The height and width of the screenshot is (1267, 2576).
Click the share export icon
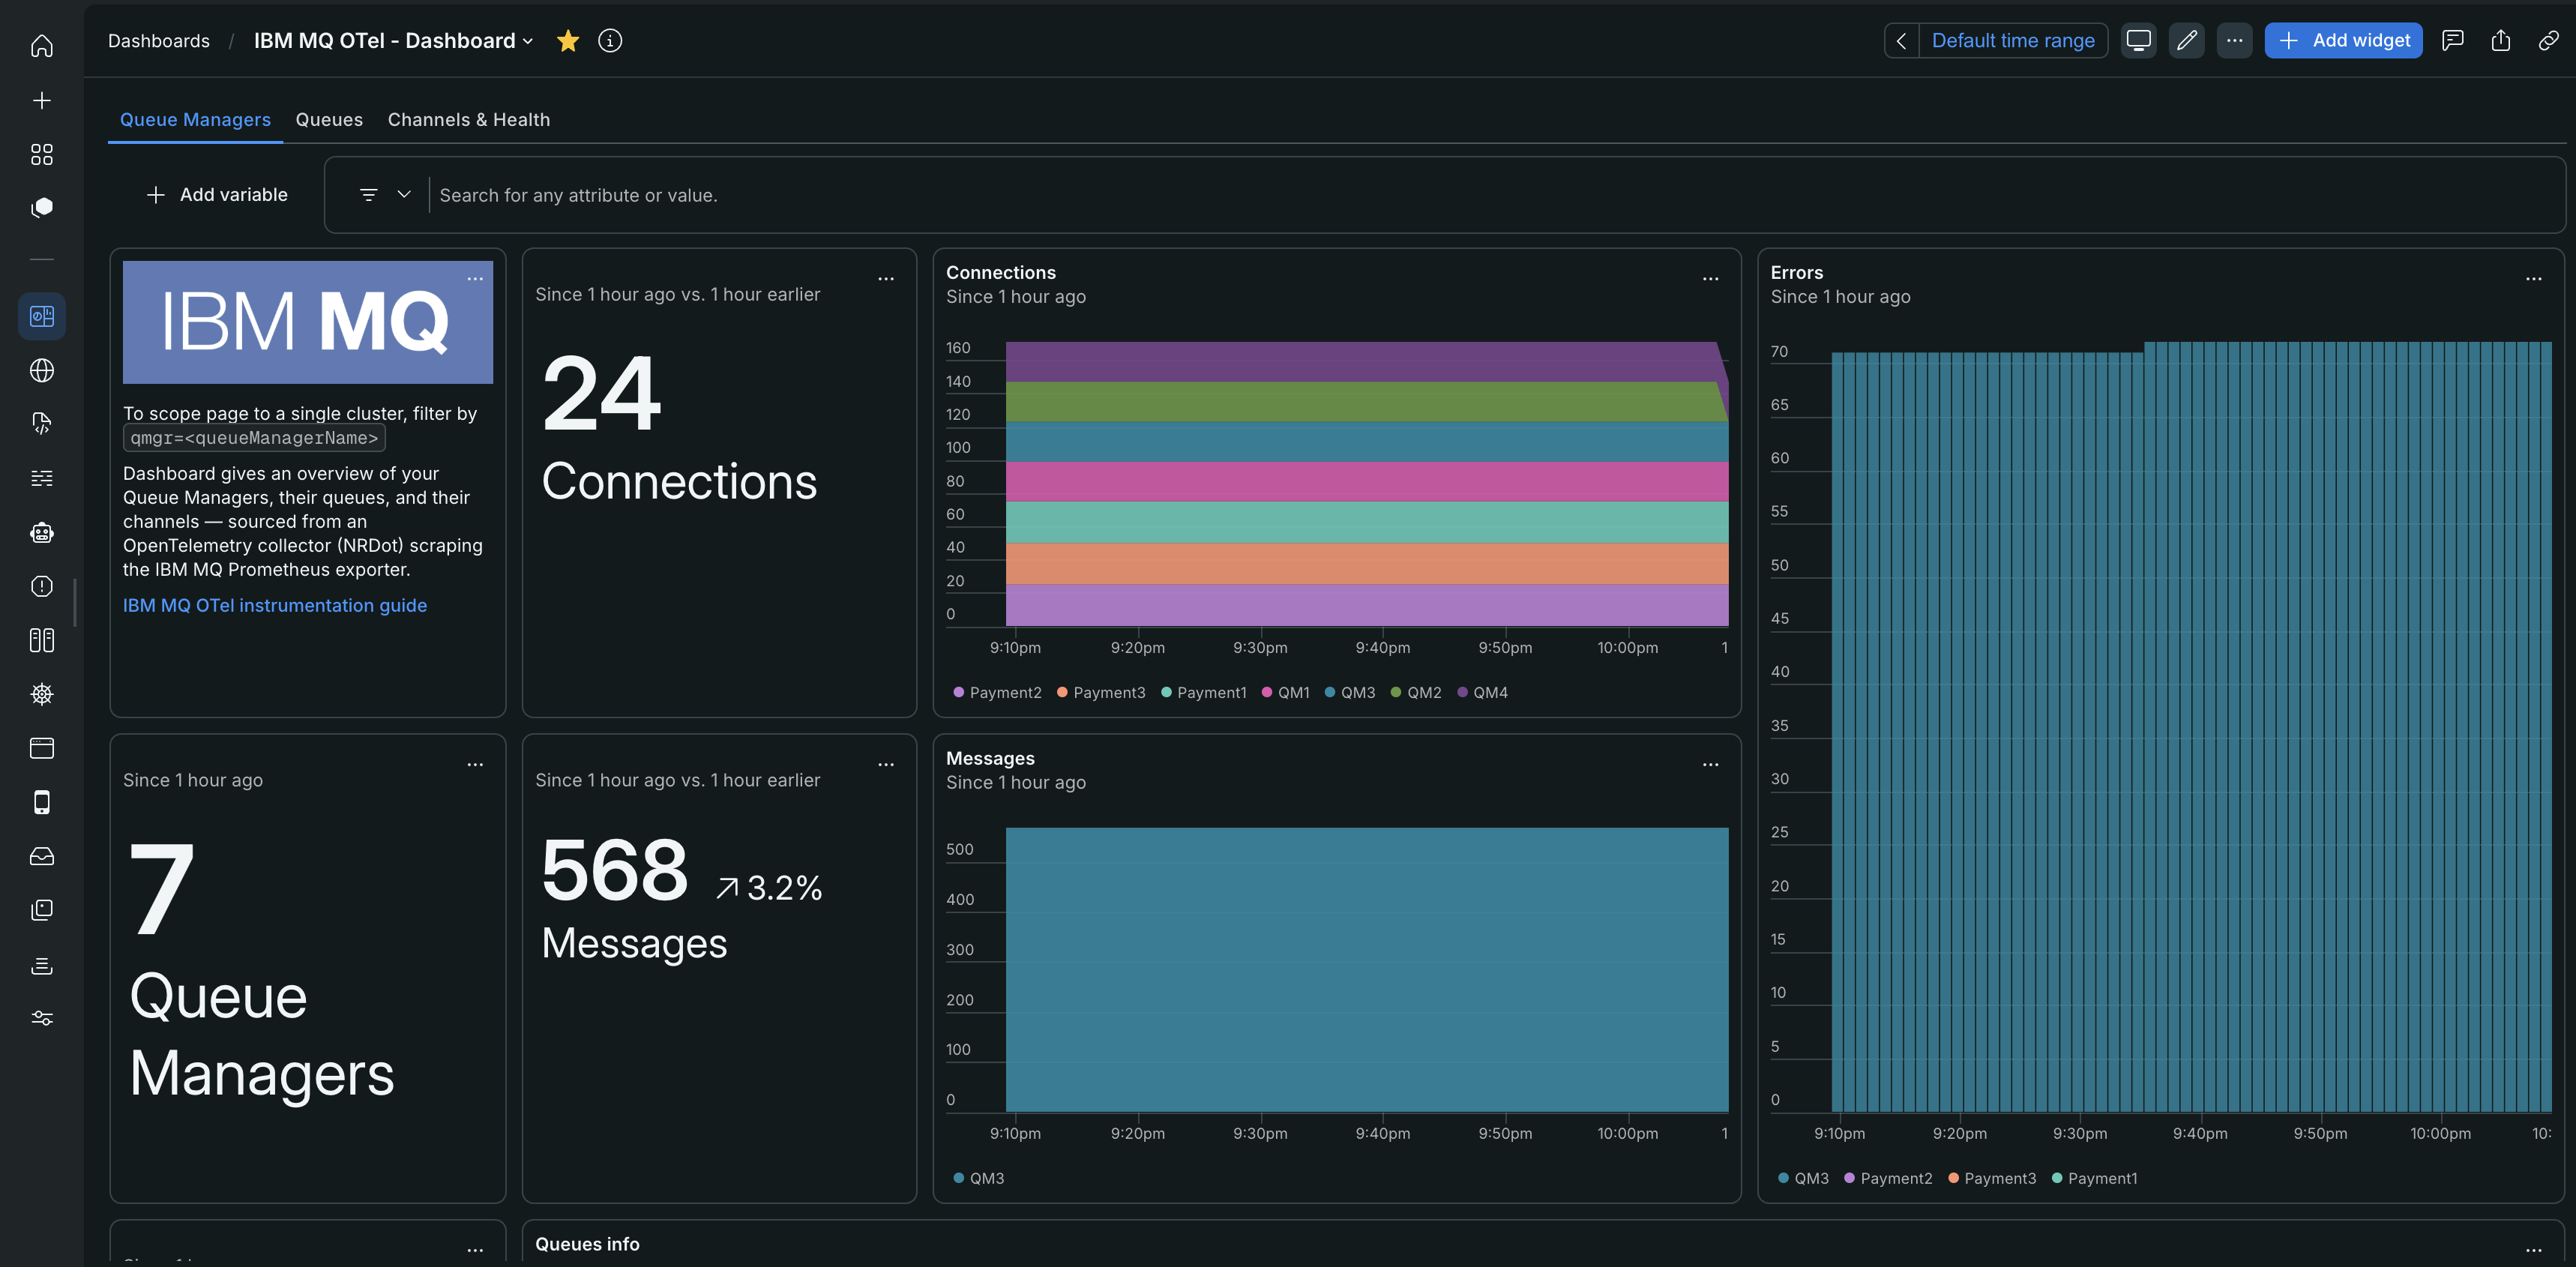click(2500, 40)
